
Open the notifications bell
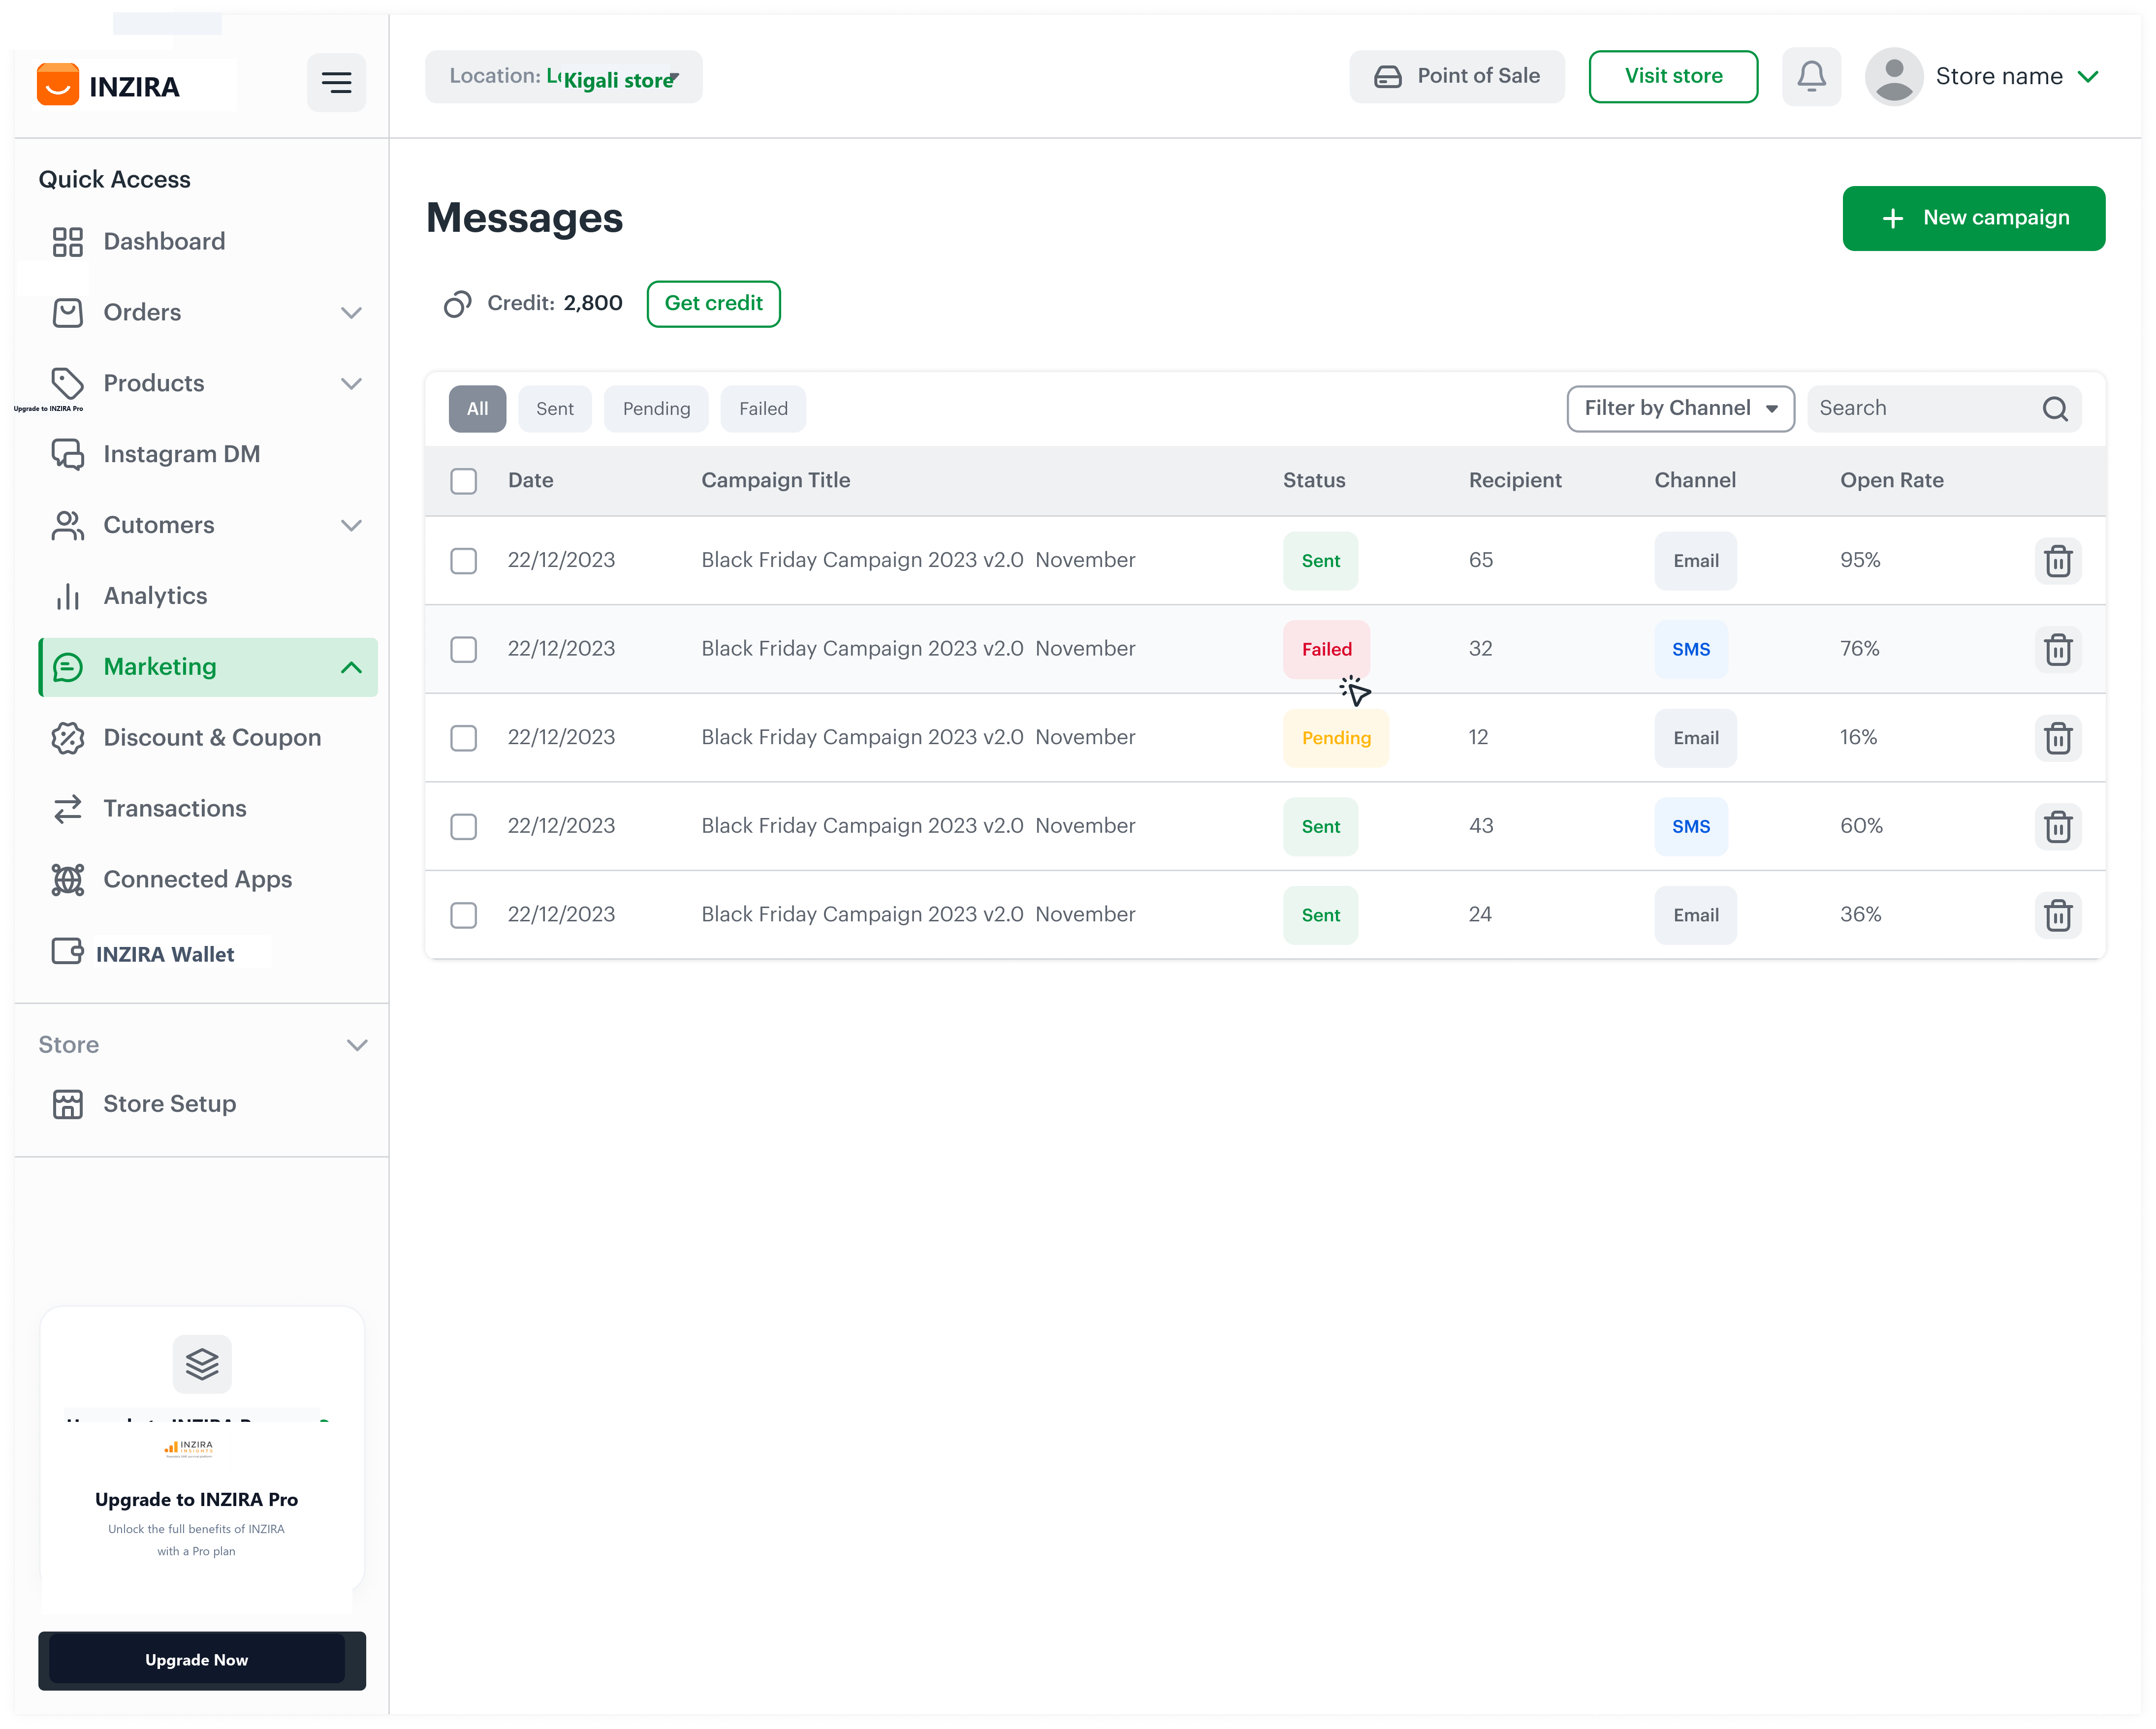(x=1811, y=76)
